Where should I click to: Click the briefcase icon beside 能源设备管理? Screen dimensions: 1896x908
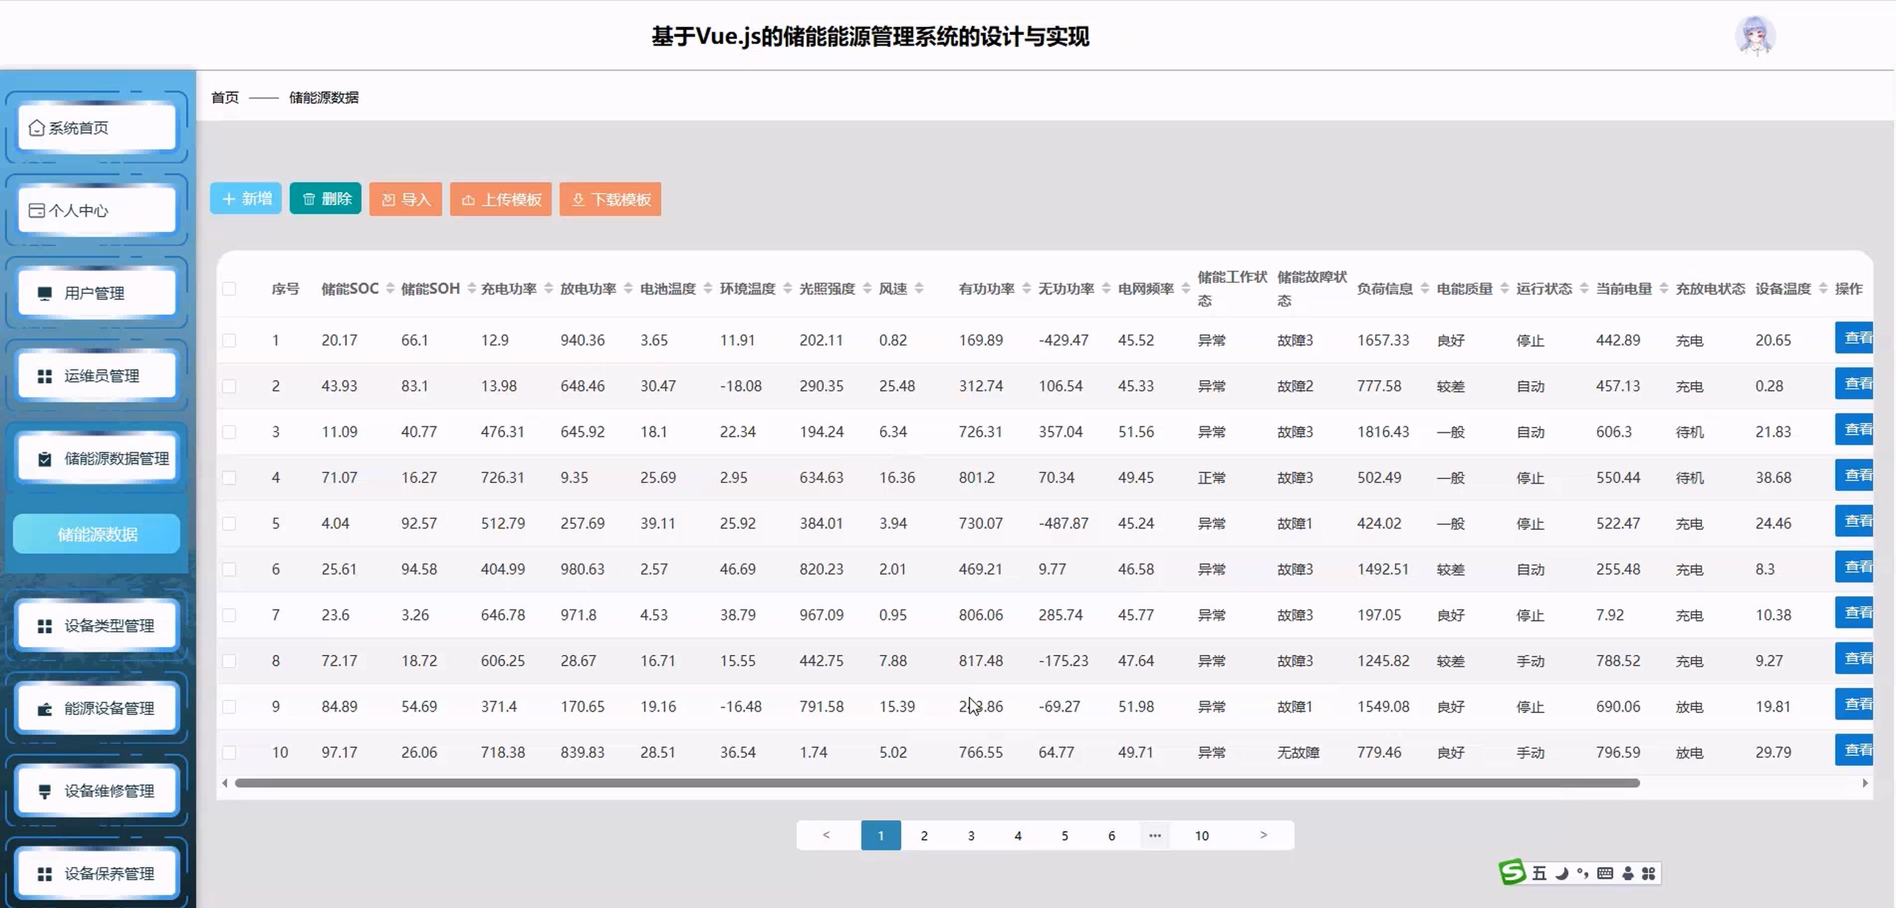pyautogui.click(x=45, y=708)
